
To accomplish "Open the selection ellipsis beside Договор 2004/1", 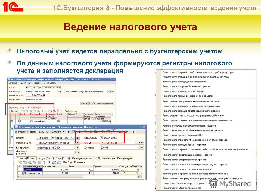I will point(139,148).
